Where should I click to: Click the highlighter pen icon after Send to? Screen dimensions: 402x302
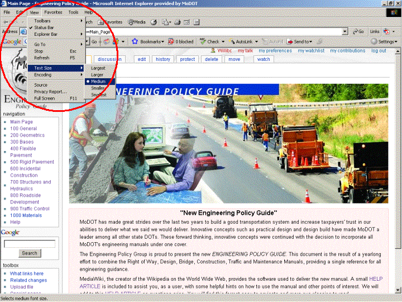319,41
